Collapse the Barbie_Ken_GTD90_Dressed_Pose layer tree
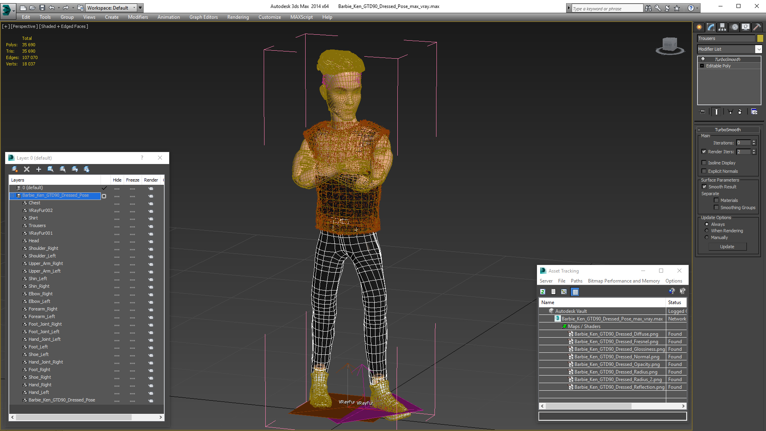The height and width of the screenshot is (431, 766). 12,196
